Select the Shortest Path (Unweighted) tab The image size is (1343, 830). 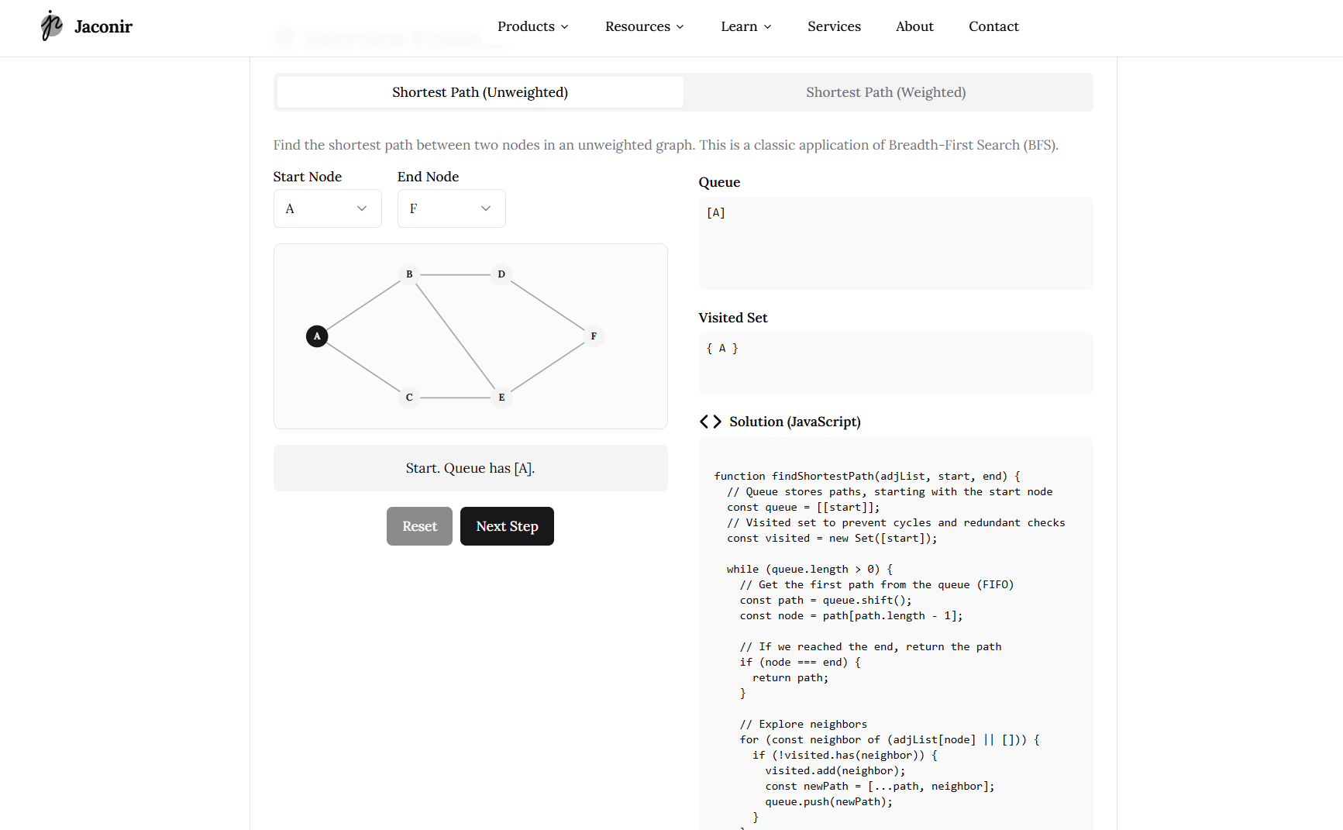tap(480, 91)
